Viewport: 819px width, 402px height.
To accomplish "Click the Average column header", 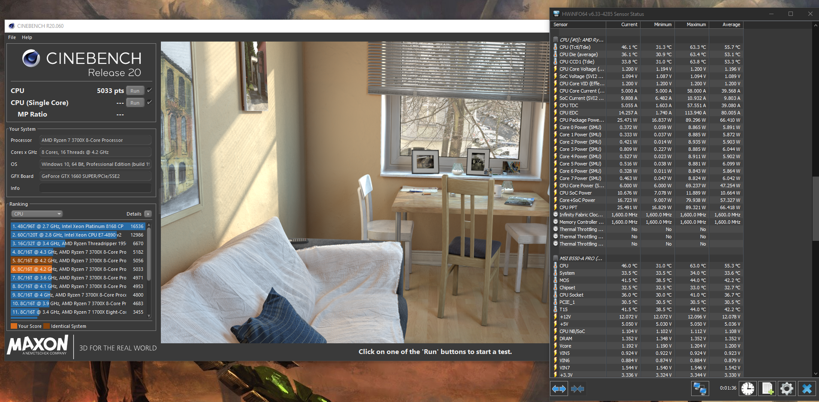I will click(726, 24).
